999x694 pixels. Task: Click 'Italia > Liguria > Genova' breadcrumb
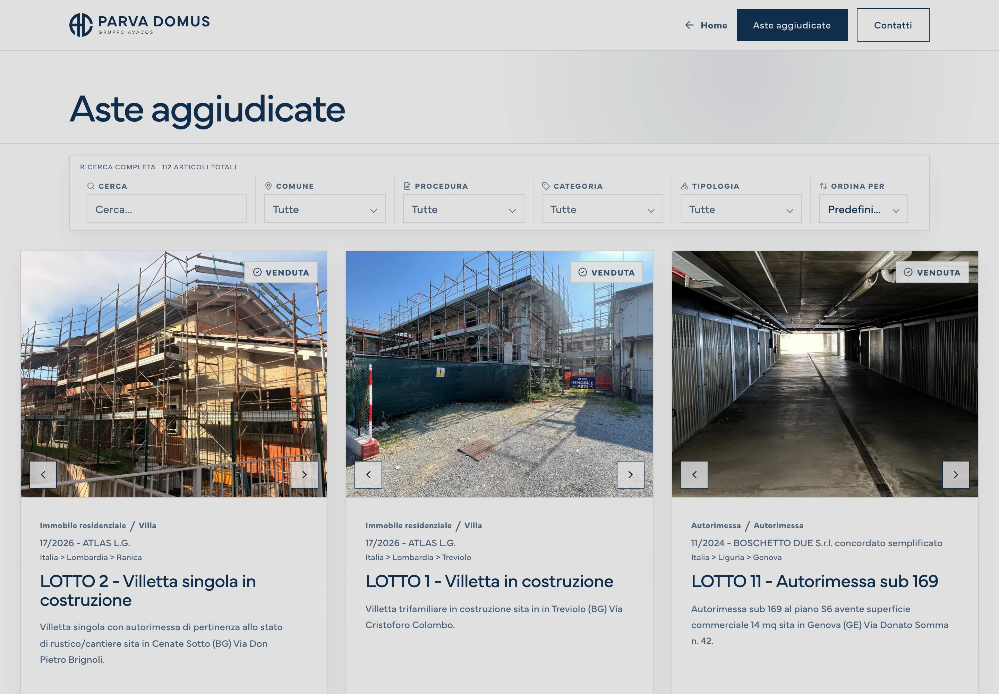(x=736, y=557)
